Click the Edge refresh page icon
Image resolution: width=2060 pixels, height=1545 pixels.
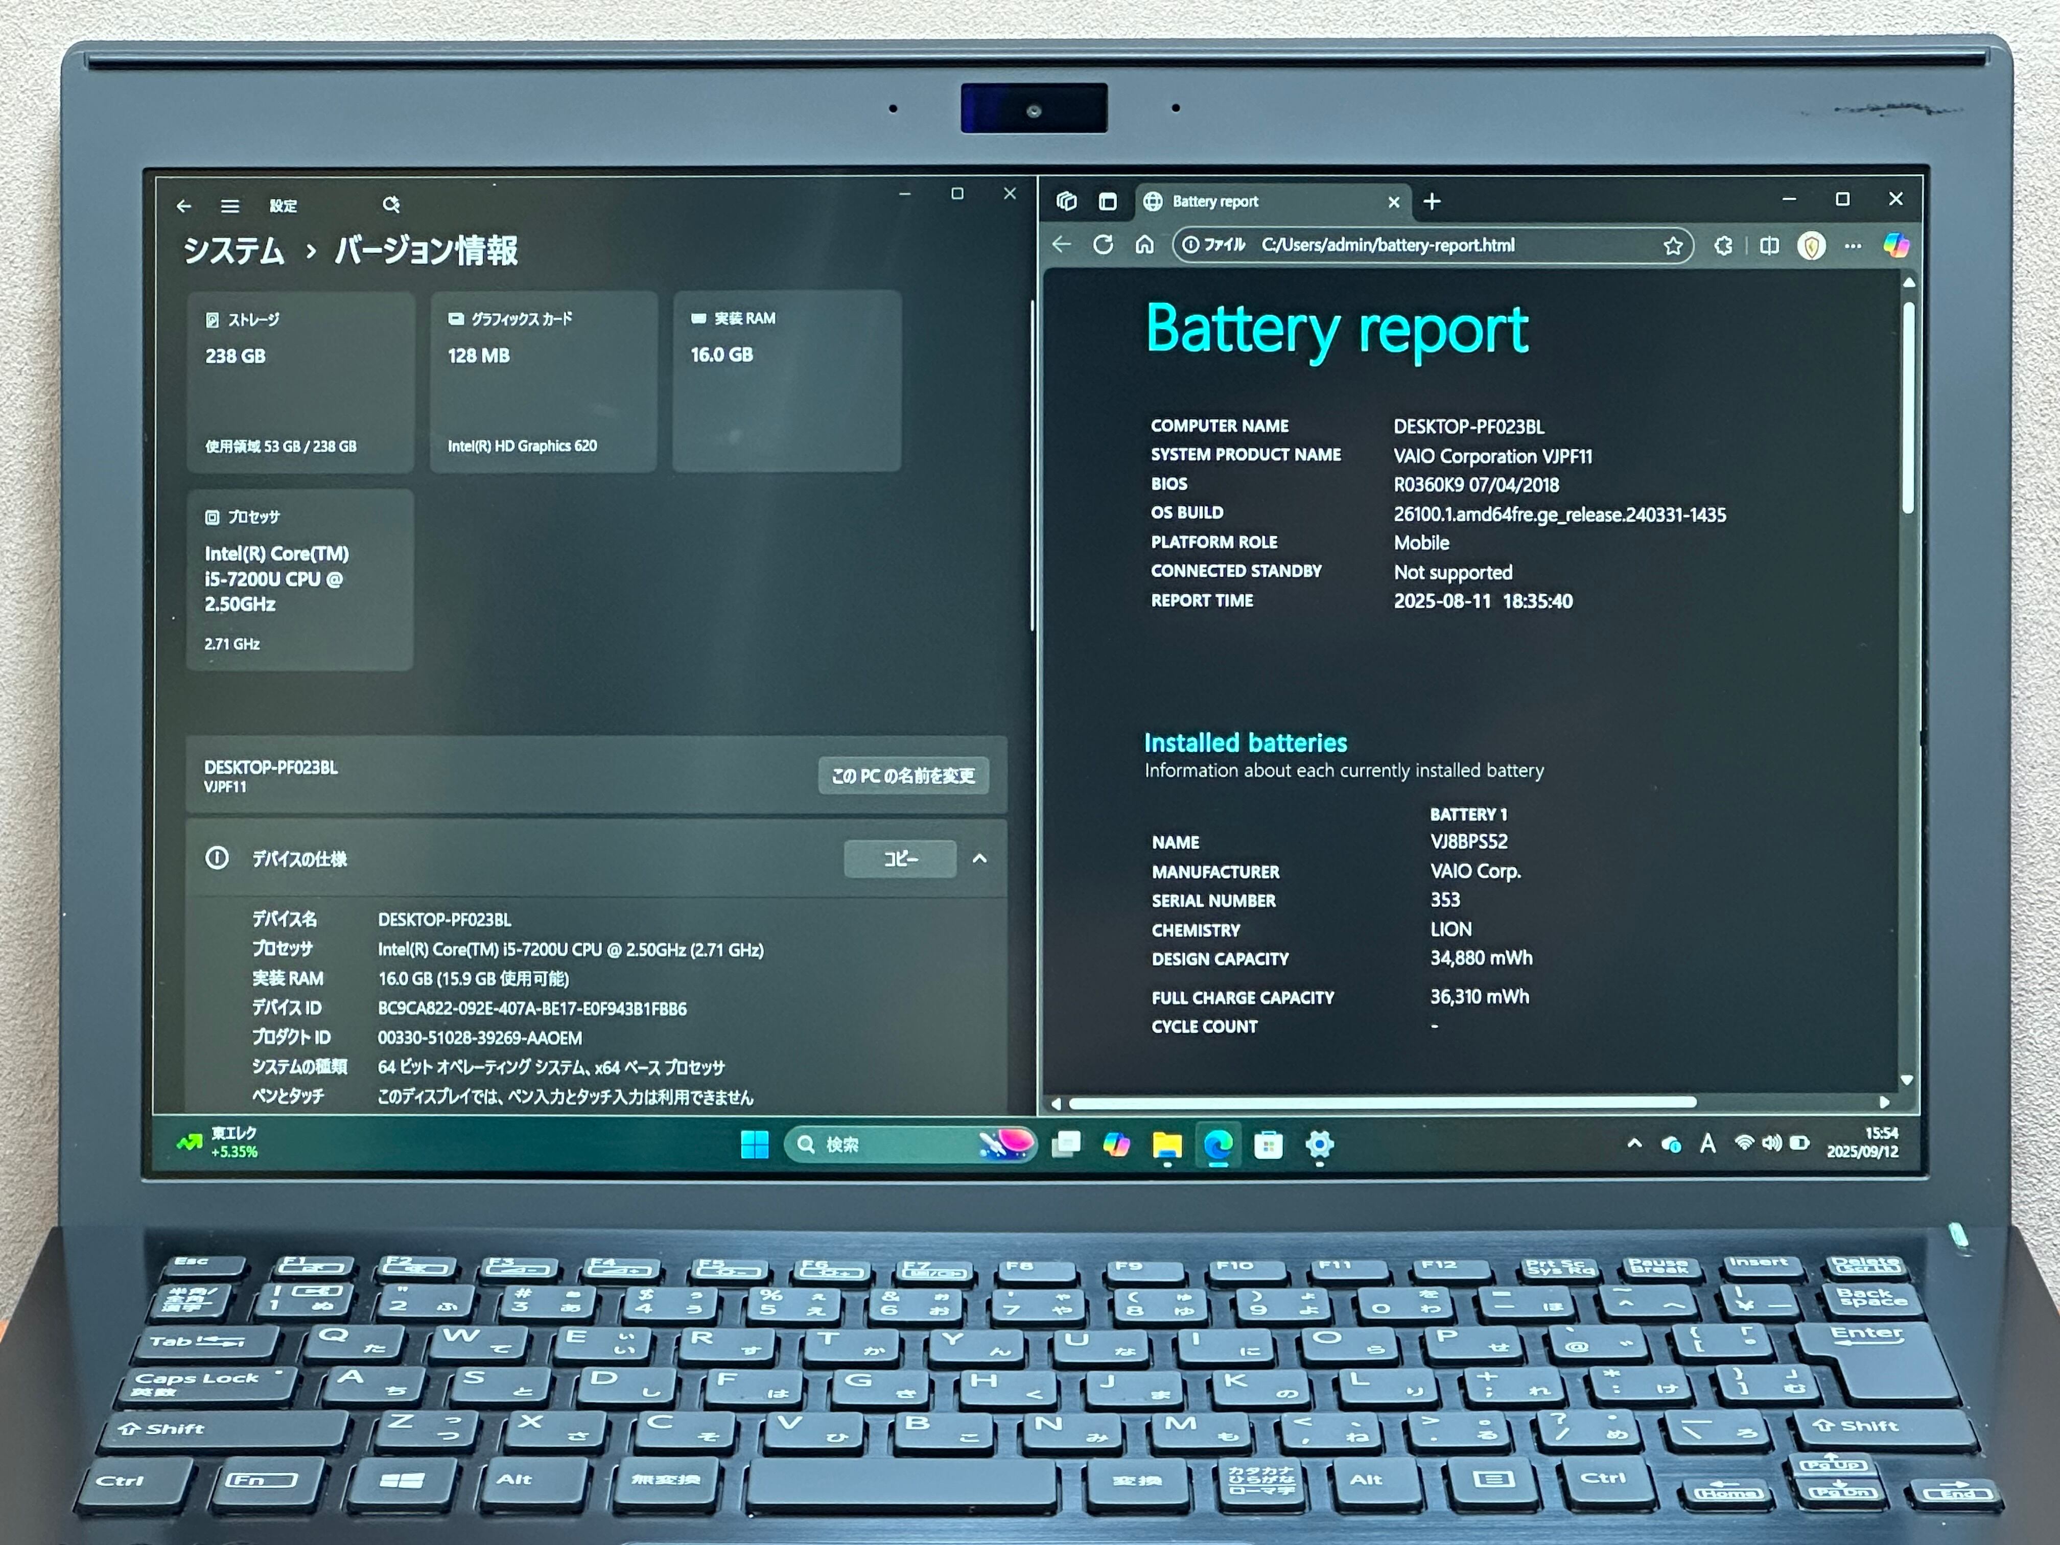click(1103, 245)
